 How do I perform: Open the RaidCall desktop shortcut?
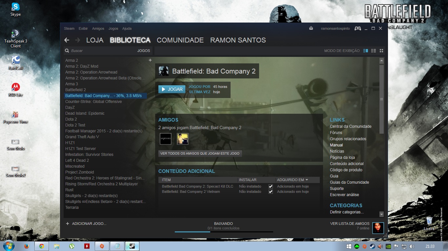tap(15, 62)
